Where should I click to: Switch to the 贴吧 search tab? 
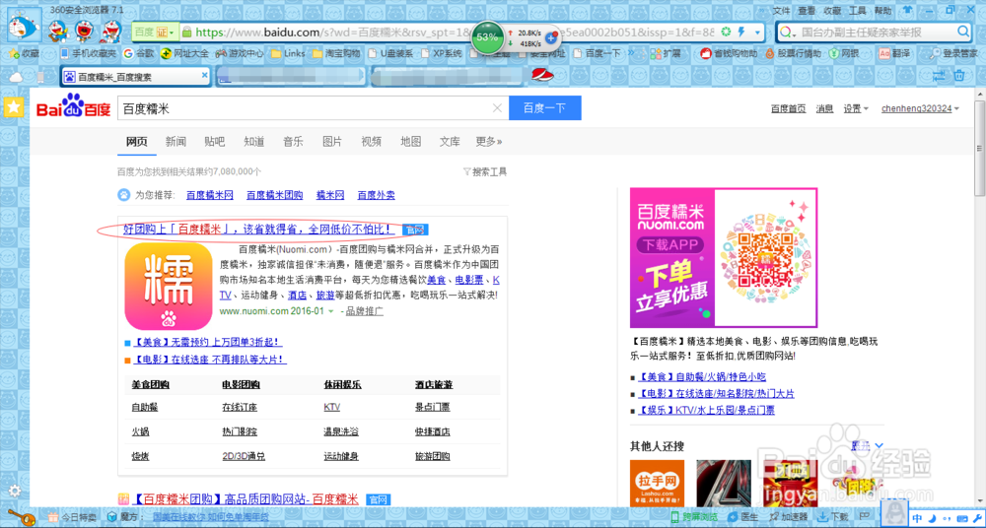point(214,142)
